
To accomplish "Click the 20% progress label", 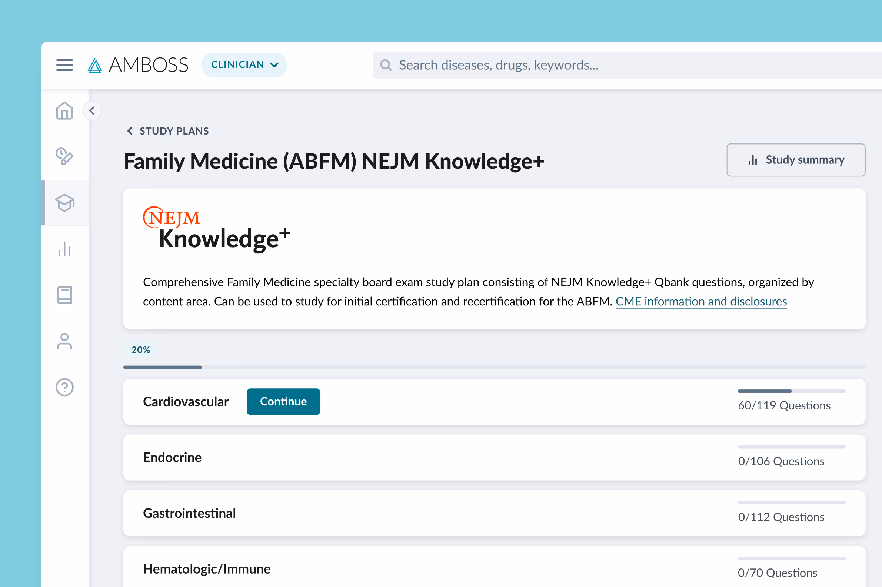I will pos(140,350).
